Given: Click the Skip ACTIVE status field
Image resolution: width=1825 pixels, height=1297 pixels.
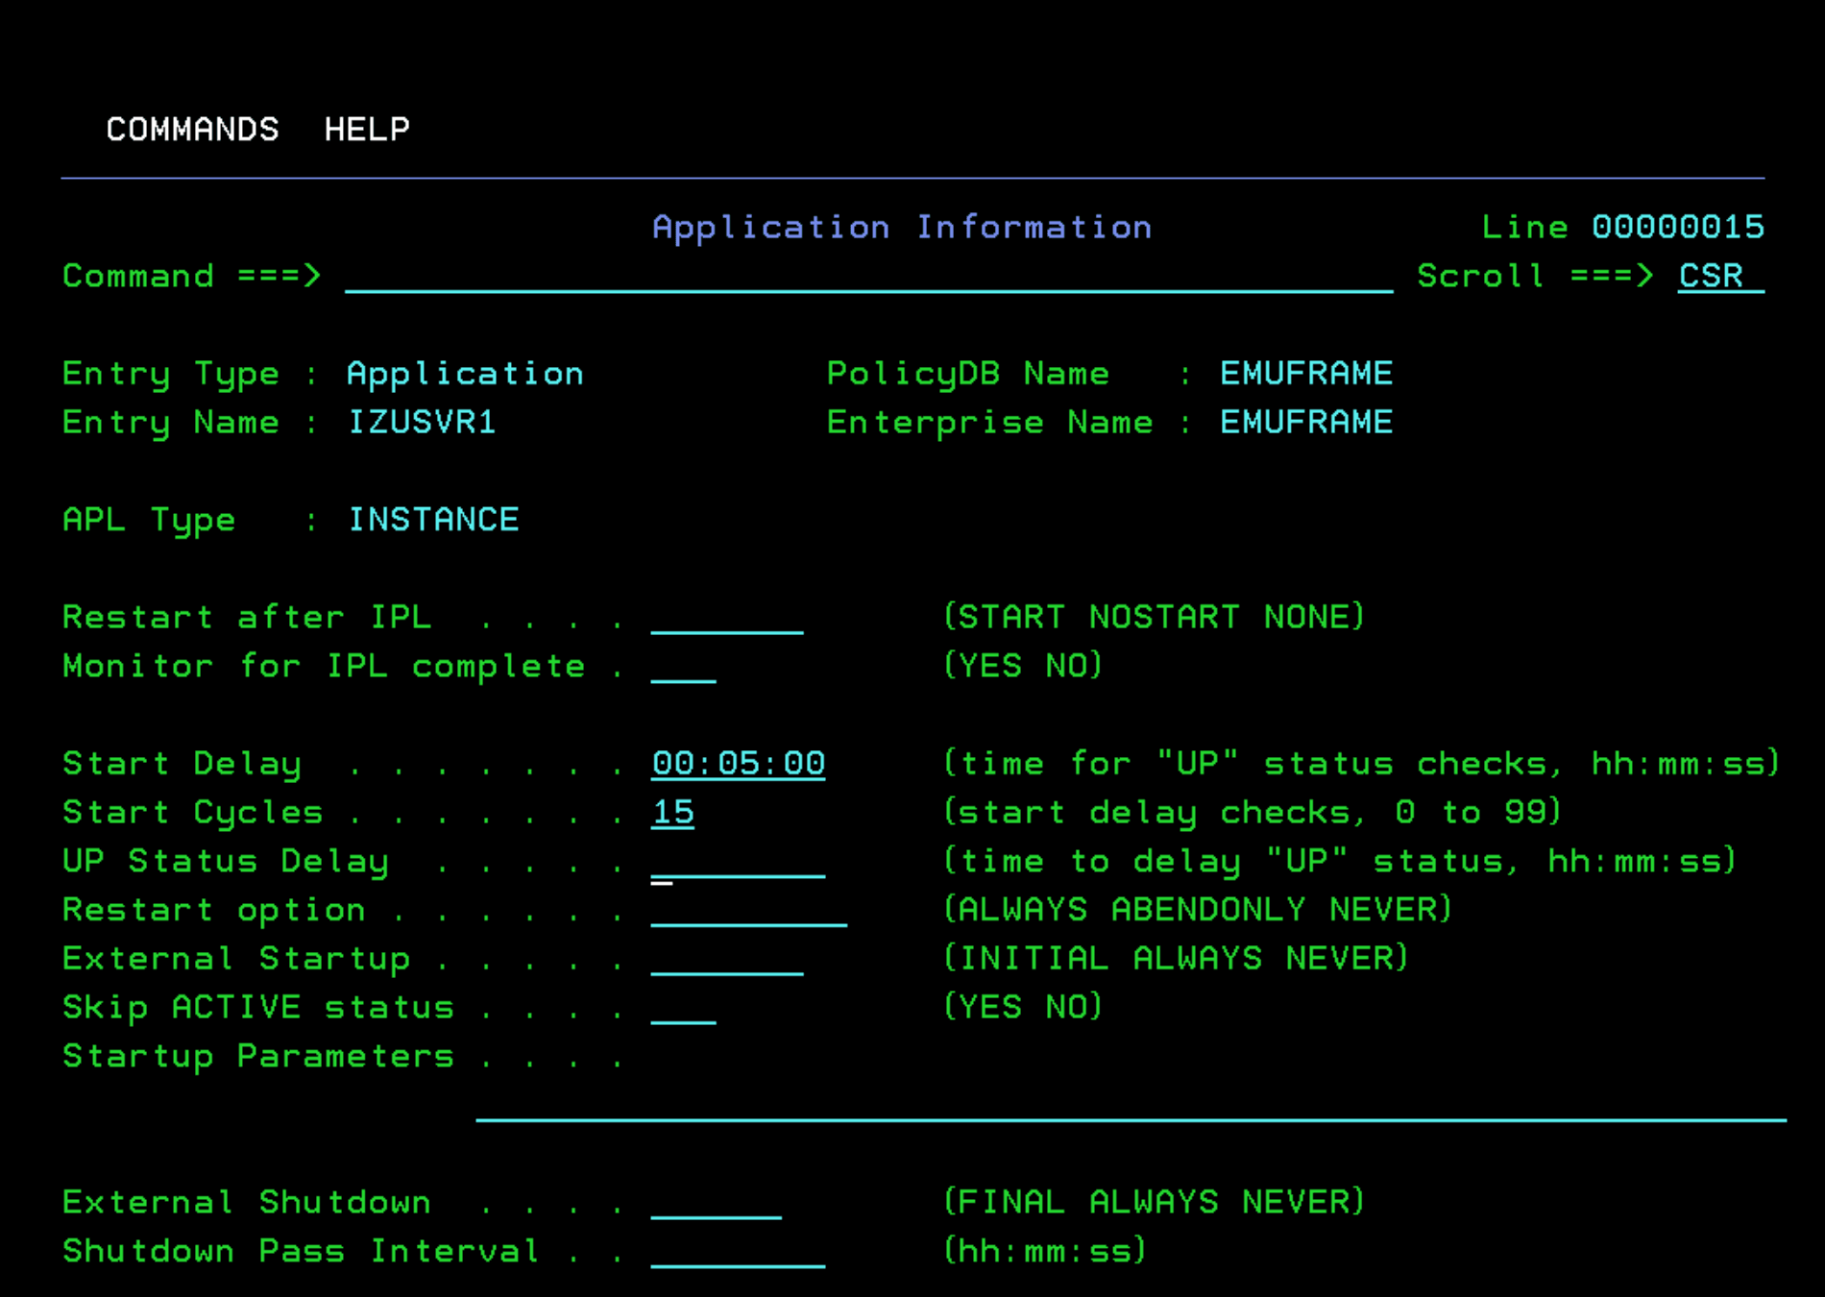Looking at the screenshot, I should click(684, 1008).
